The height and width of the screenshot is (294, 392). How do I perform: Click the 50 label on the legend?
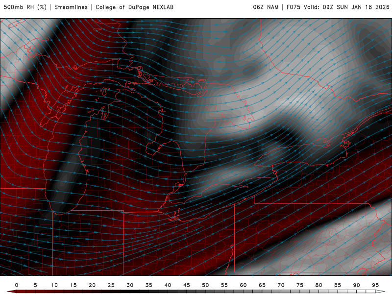[x=205, y=285]
